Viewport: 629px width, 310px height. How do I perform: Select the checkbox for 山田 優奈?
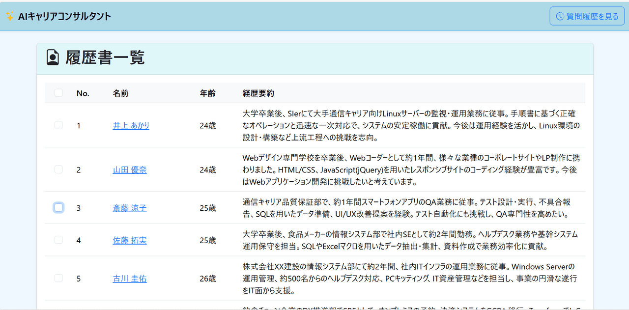(x=58, y=169)
